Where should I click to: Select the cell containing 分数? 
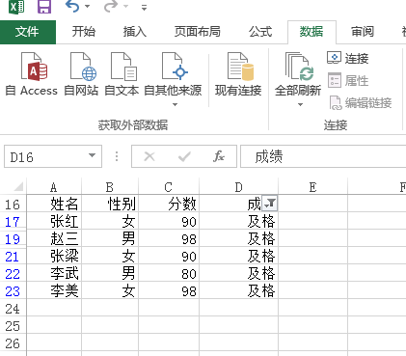(x=169, y=204)
